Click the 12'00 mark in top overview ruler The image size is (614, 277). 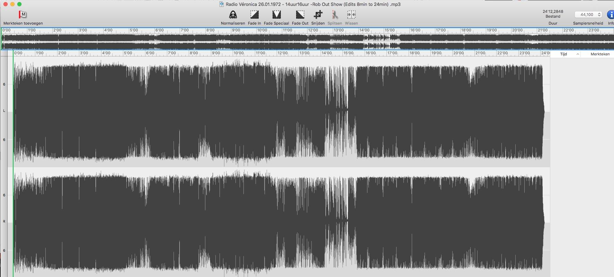click(x=313, y=30)
